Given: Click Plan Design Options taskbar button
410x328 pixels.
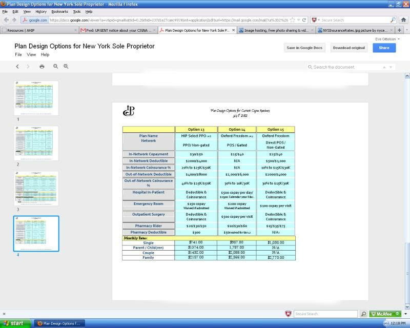Looking at the screenshot, I should 59,323.
